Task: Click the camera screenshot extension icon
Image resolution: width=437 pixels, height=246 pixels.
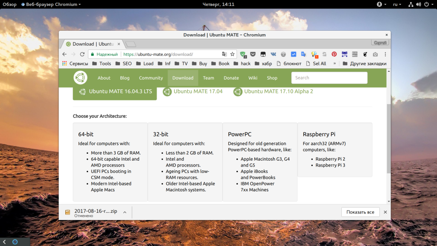Action: pos(375,54)
